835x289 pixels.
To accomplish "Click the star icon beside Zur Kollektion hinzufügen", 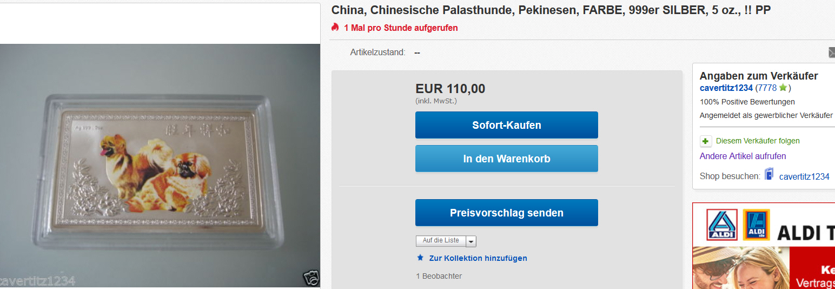I will coord(420,258).
